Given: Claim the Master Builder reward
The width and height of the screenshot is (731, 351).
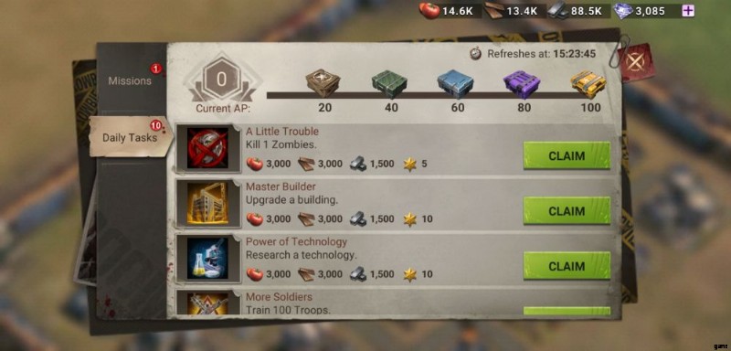Looking at the screenshot, I should pos(567,211).
